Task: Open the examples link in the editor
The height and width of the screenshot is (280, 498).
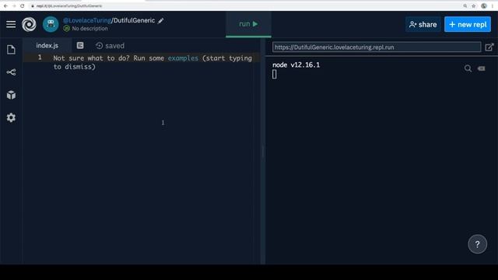Action: pyautogui.click(x=183, y=58)
